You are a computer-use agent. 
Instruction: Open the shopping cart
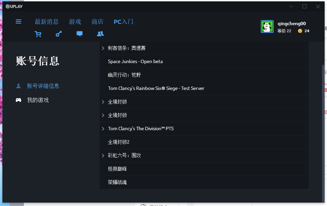coord(38,34)
